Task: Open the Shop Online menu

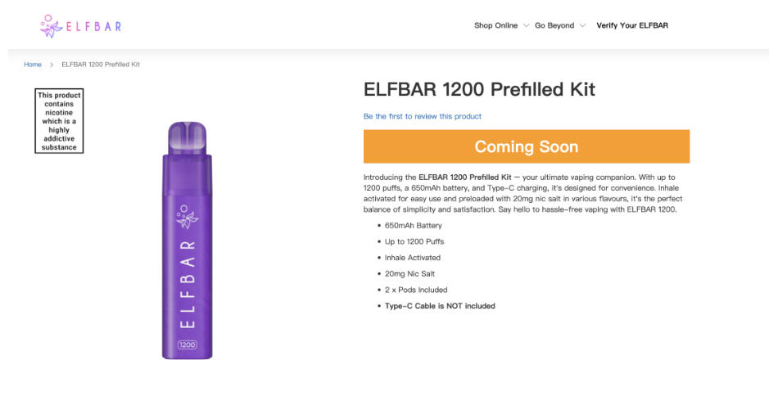Action: [495, 25]
